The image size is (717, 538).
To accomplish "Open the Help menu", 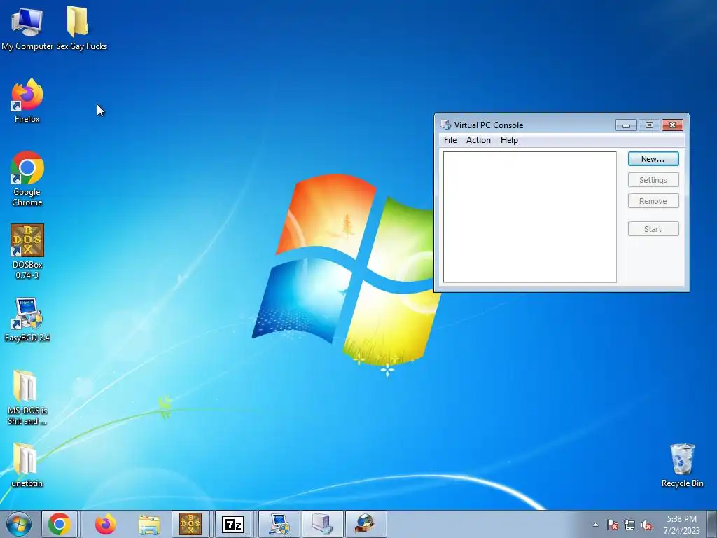I will click(x=509, y=140).
